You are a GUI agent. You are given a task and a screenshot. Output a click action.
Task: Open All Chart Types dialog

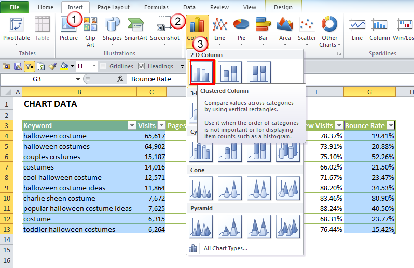point(225,248)
